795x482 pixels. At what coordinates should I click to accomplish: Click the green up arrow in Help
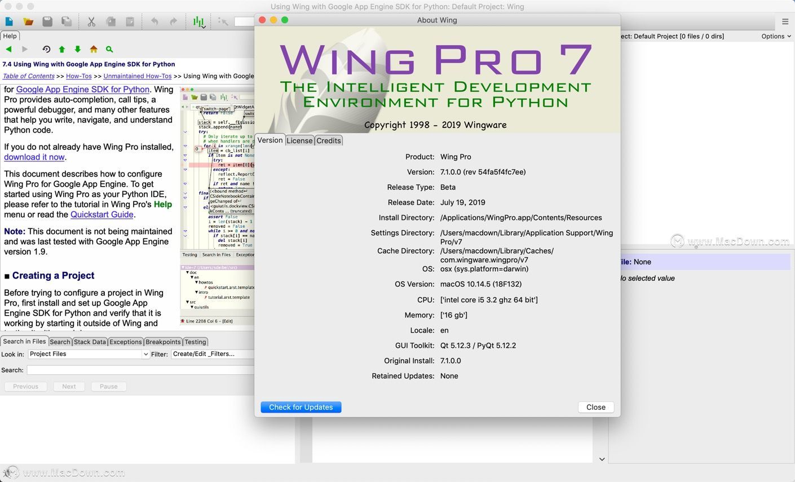point(62,49)
